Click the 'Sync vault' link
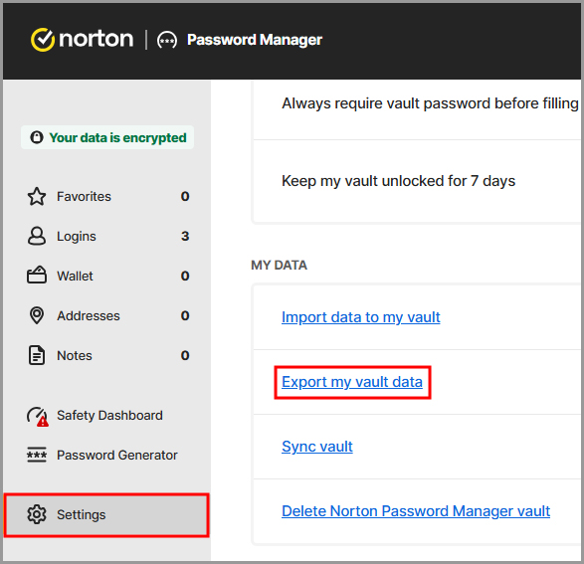This screenshot has width=584, height=564. 317,447
